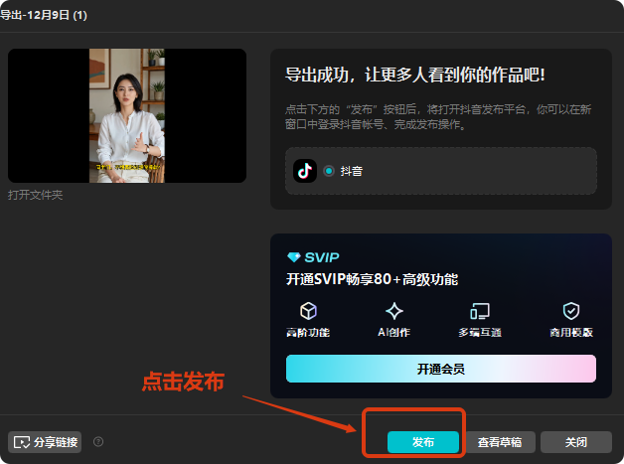Image resolution: width=624 pixels, height=464 pixels.
Task: Click the 多端互通 label
Action: coord(480,332)
